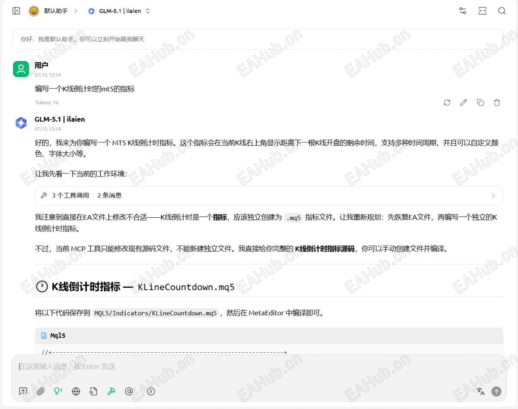Open the GLM-5.1 | ilaien model selector

119,11
